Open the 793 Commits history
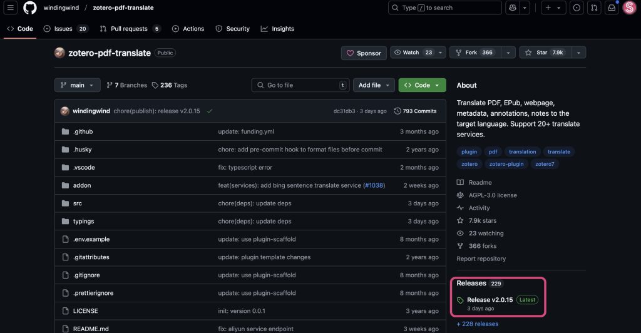Viewport: 641px width, 333px height. tap(416, 111)
